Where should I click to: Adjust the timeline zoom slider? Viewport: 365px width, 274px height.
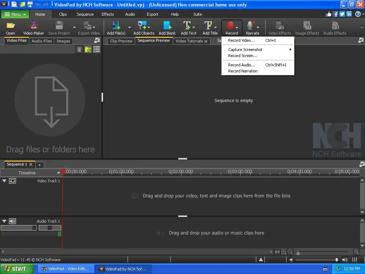pos(298,253)
